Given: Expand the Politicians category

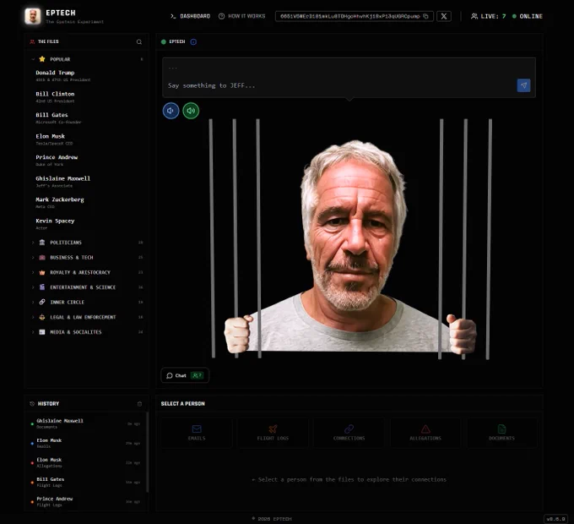Looking at the screenshot, I should point(87,243).
